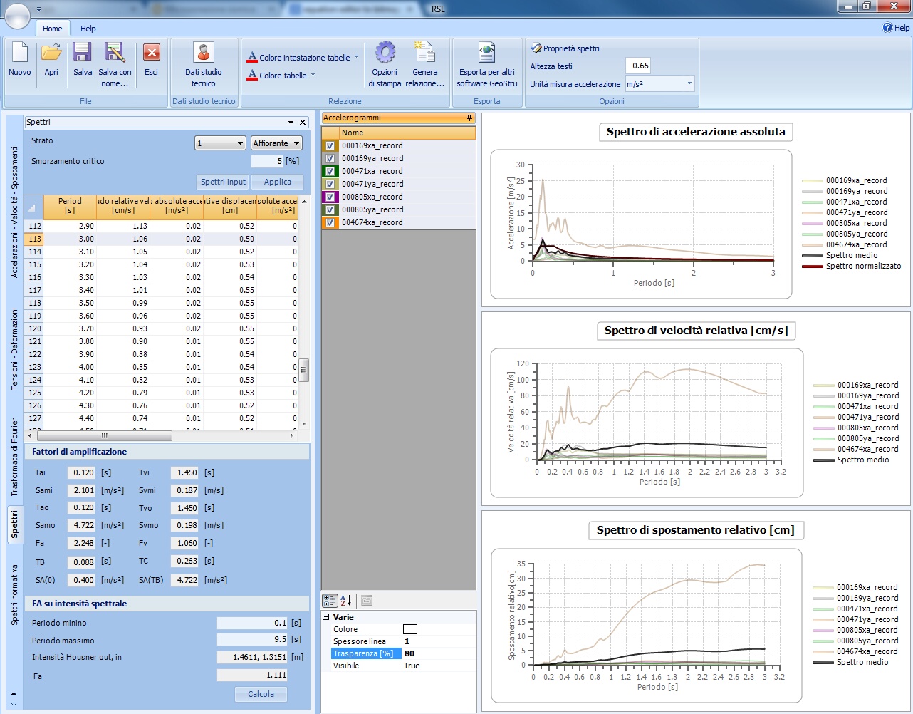This screenshot has height=714, width=913.
Task: Sort by the Period [s] column header
Action: coord(70,206)
